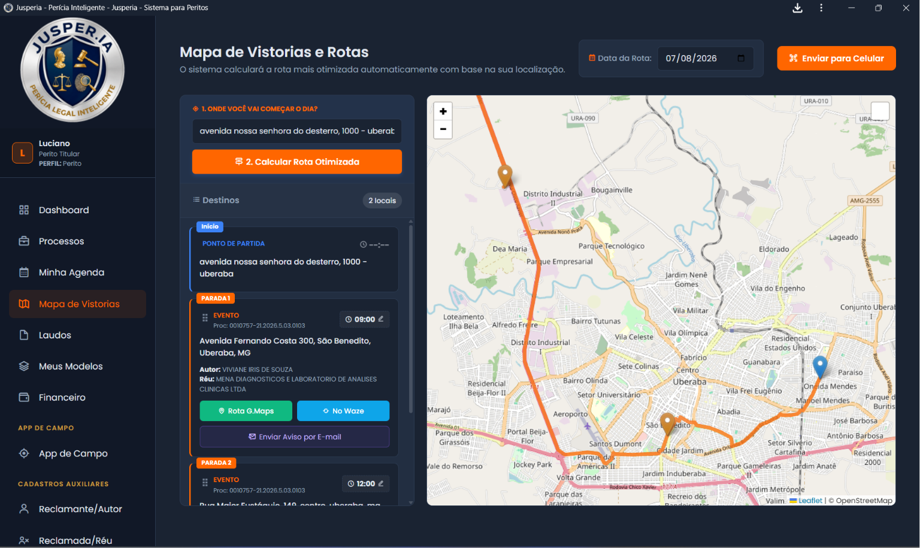This screenshot has height=548, width=920.
Task: Open the three-dot menu in title bar
Action: pos(821,8)
